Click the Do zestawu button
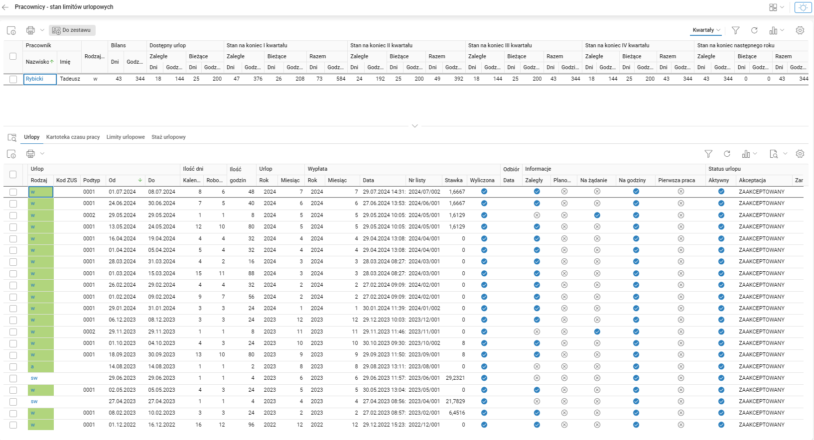This screenshot has width=814, height=440. tap(72, 30)
